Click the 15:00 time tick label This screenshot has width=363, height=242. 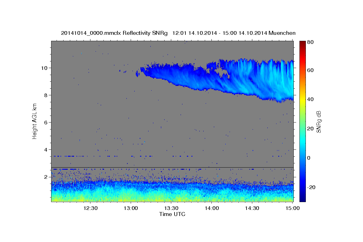coord(292,208)
